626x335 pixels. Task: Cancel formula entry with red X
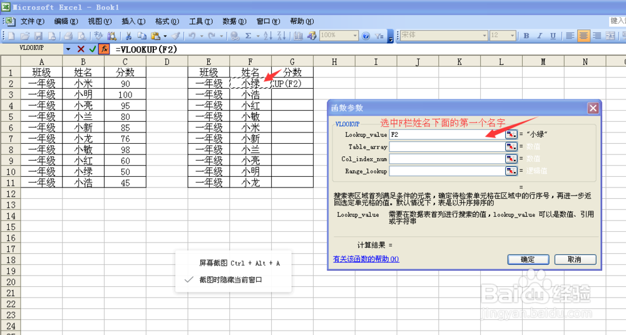coord(81,49)
